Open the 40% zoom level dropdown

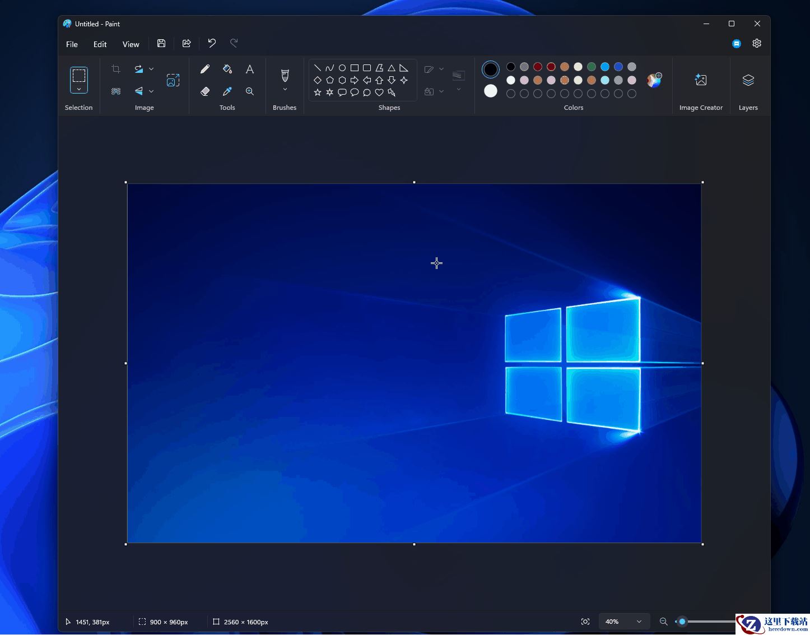(x=624, y=622)
